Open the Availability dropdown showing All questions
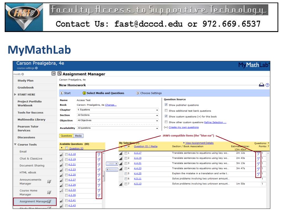Screen dimensions: 283x212 coord(118,128)
